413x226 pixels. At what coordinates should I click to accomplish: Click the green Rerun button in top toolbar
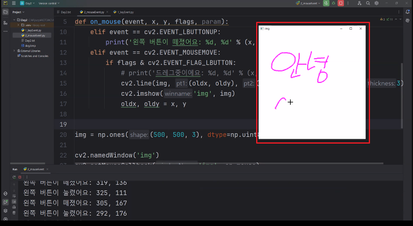(326, 3)
